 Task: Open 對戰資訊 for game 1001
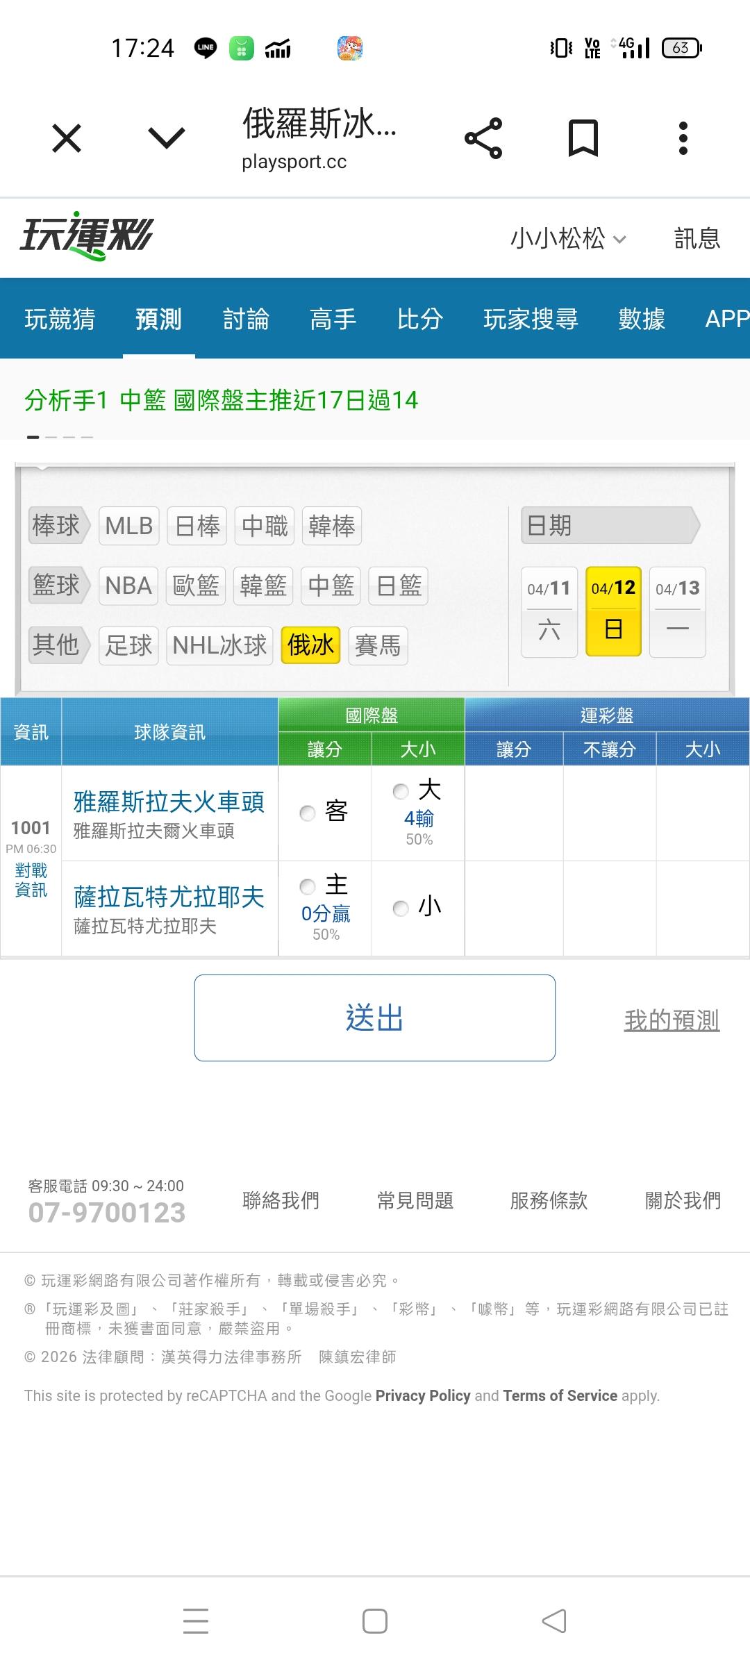click(31, 880)
